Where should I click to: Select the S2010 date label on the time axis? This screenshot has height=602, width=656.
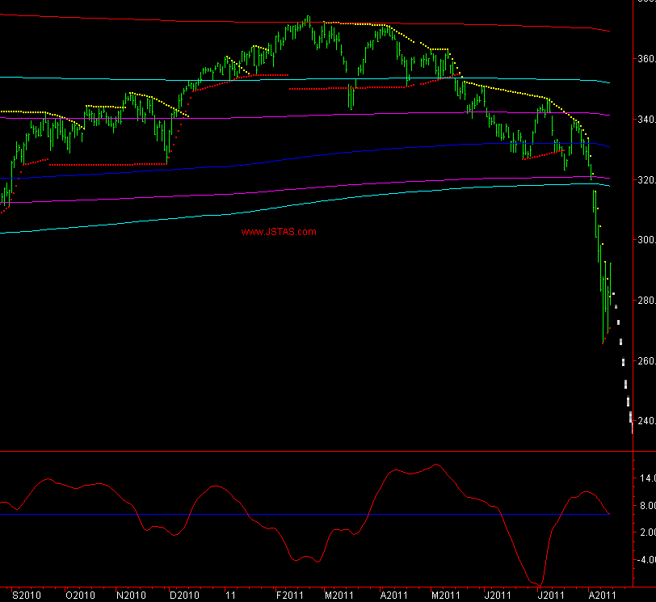(27, 596)
